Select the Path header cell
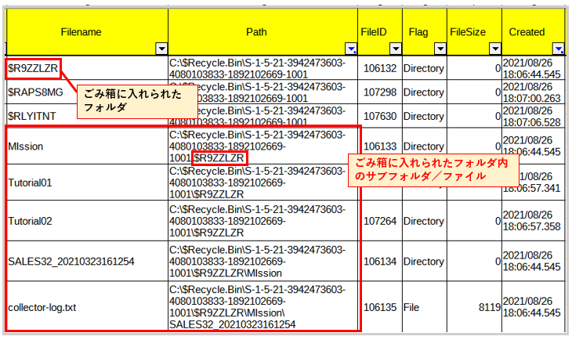 263,32
